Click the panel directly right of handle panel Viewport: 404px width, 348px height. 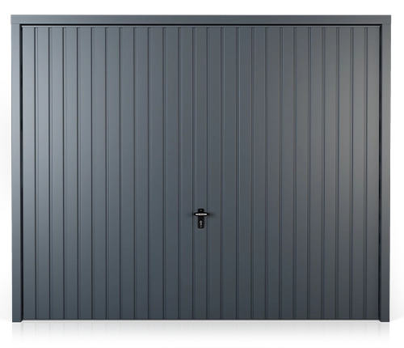(215, 172)
